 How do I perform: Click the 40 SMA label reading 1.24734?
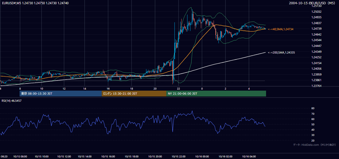point(281,29)
